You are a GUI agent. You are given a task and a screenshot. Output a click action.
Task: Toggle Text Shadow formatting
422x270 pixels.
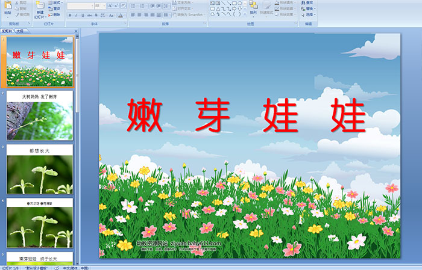pyautogui.click(x=96, y=15)
